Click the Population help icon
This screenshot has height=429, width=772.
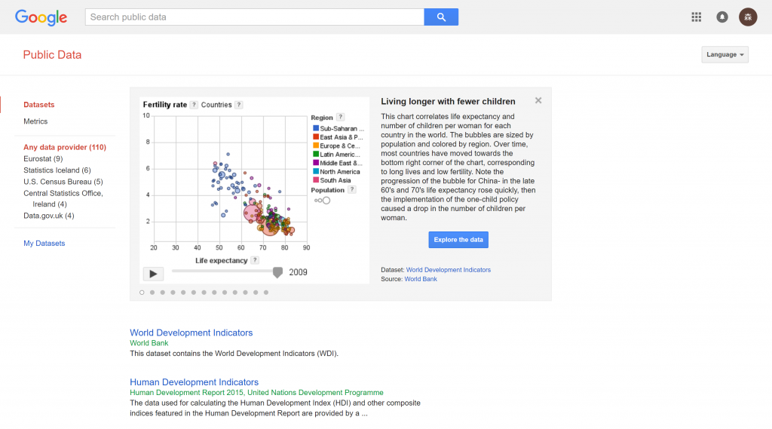tap(351, 190)
